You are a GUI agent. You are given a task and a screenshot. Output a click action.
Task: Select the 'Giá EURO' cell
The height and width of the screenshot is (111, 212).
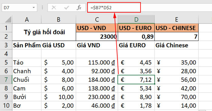136,45
